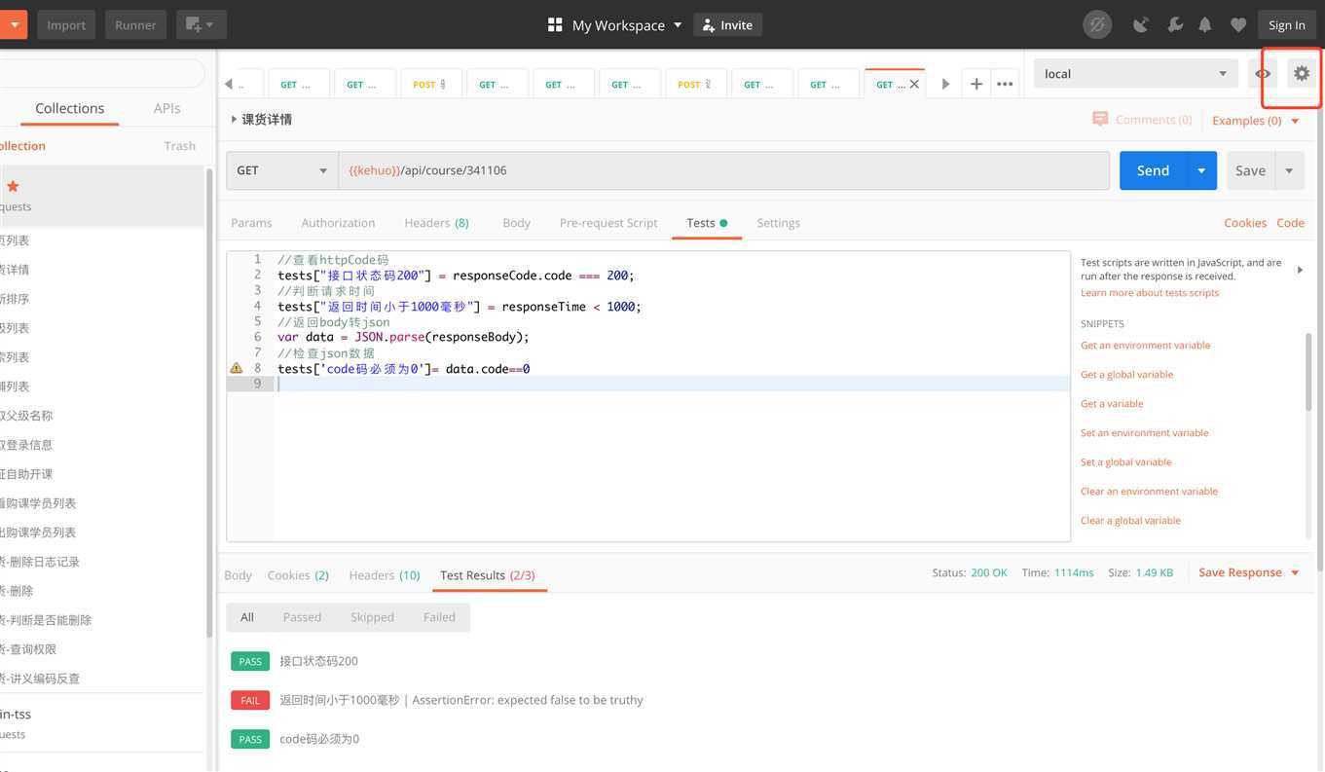Insert Get an environment variable snippet
The width and height of the screenshot is (1325, 772).
click(1146, 345)
